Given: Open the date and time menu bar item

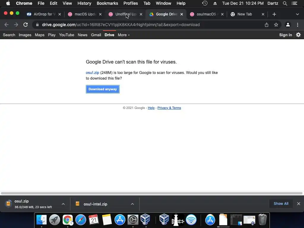Looking at the screenshot, I should (x=243, y=3).
